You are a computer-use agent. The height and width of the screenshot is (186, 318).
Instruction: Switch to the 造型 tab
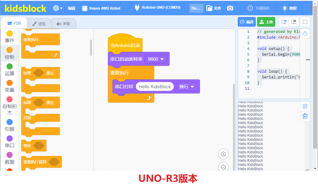click(39, 24)
